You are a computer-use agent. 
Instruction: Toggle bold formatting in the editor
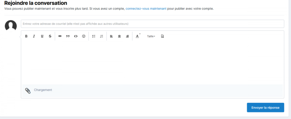pos(26,36)
